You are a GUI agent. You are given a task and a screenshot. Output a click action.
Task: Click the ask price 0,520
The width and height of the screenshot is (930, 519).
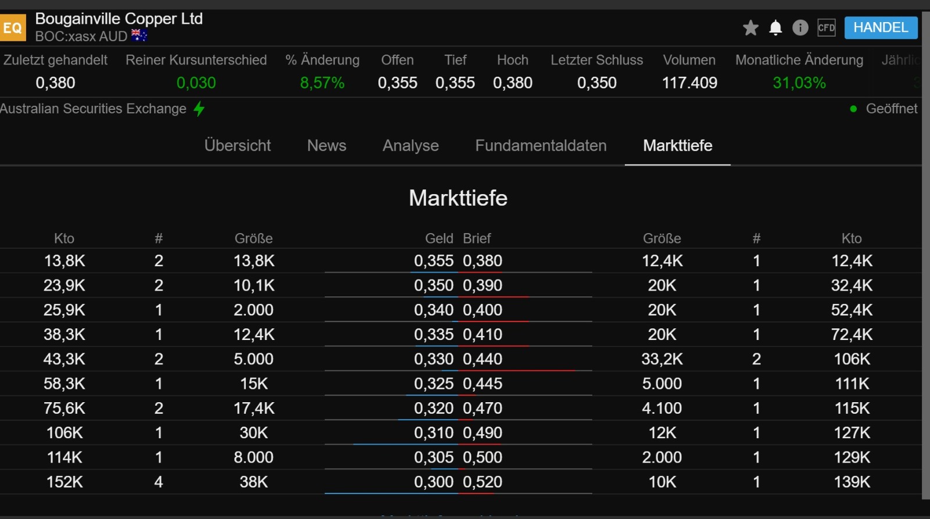pyautogui.click(x=482, y=482)
